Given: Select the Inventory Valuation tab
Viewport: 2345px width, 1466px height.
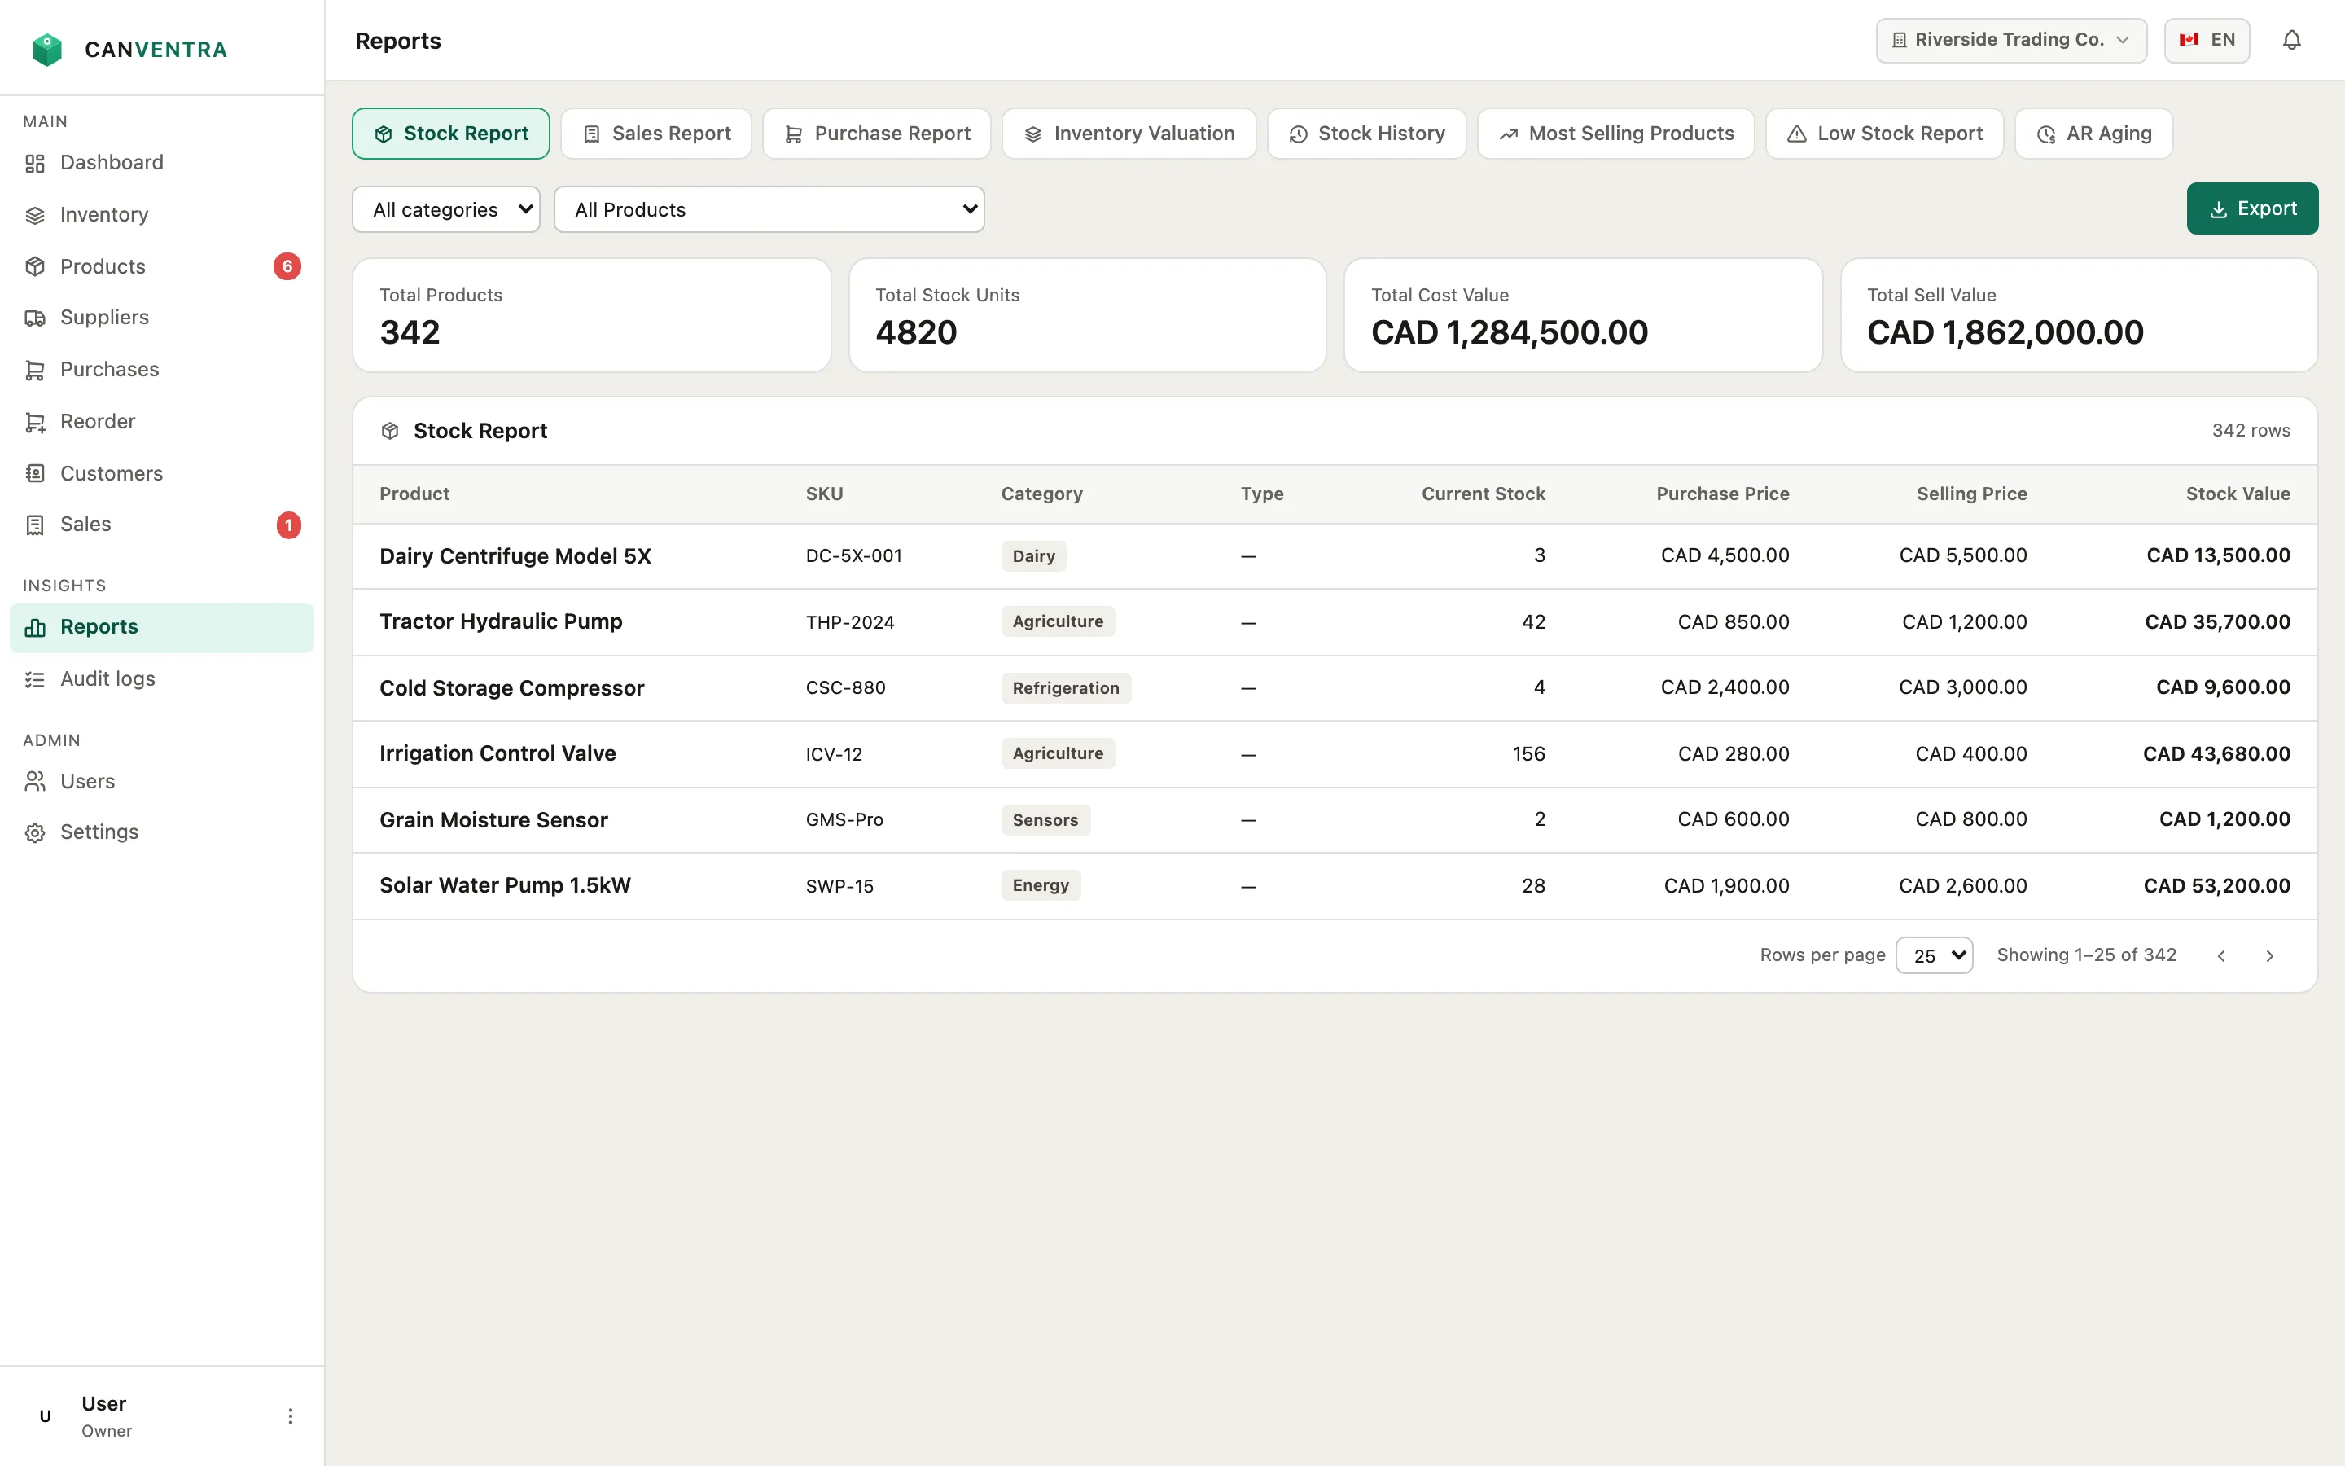Looking at the screenshot, I should click(x=1129, y=134).
